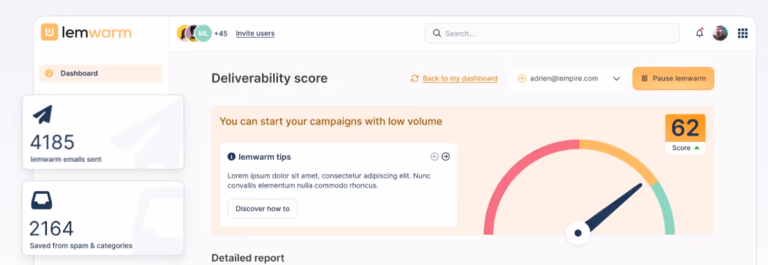Click the green Score up-trend arrow
Image resolution: width=768 pixels, height=265 pixels.
[x=696, y=148]
